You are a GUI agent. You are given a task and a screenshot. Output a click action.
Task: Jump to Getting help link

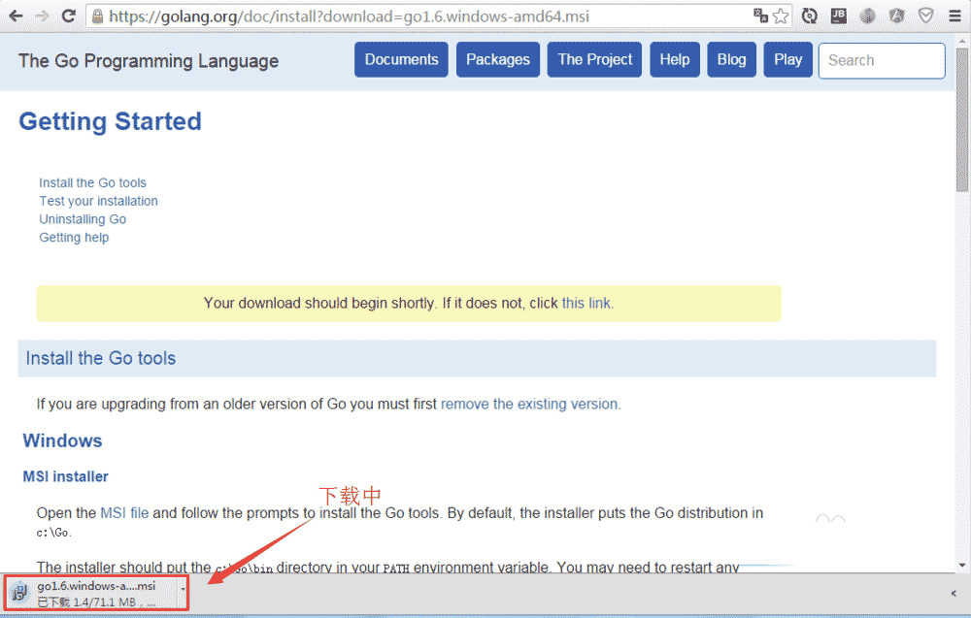74,238
